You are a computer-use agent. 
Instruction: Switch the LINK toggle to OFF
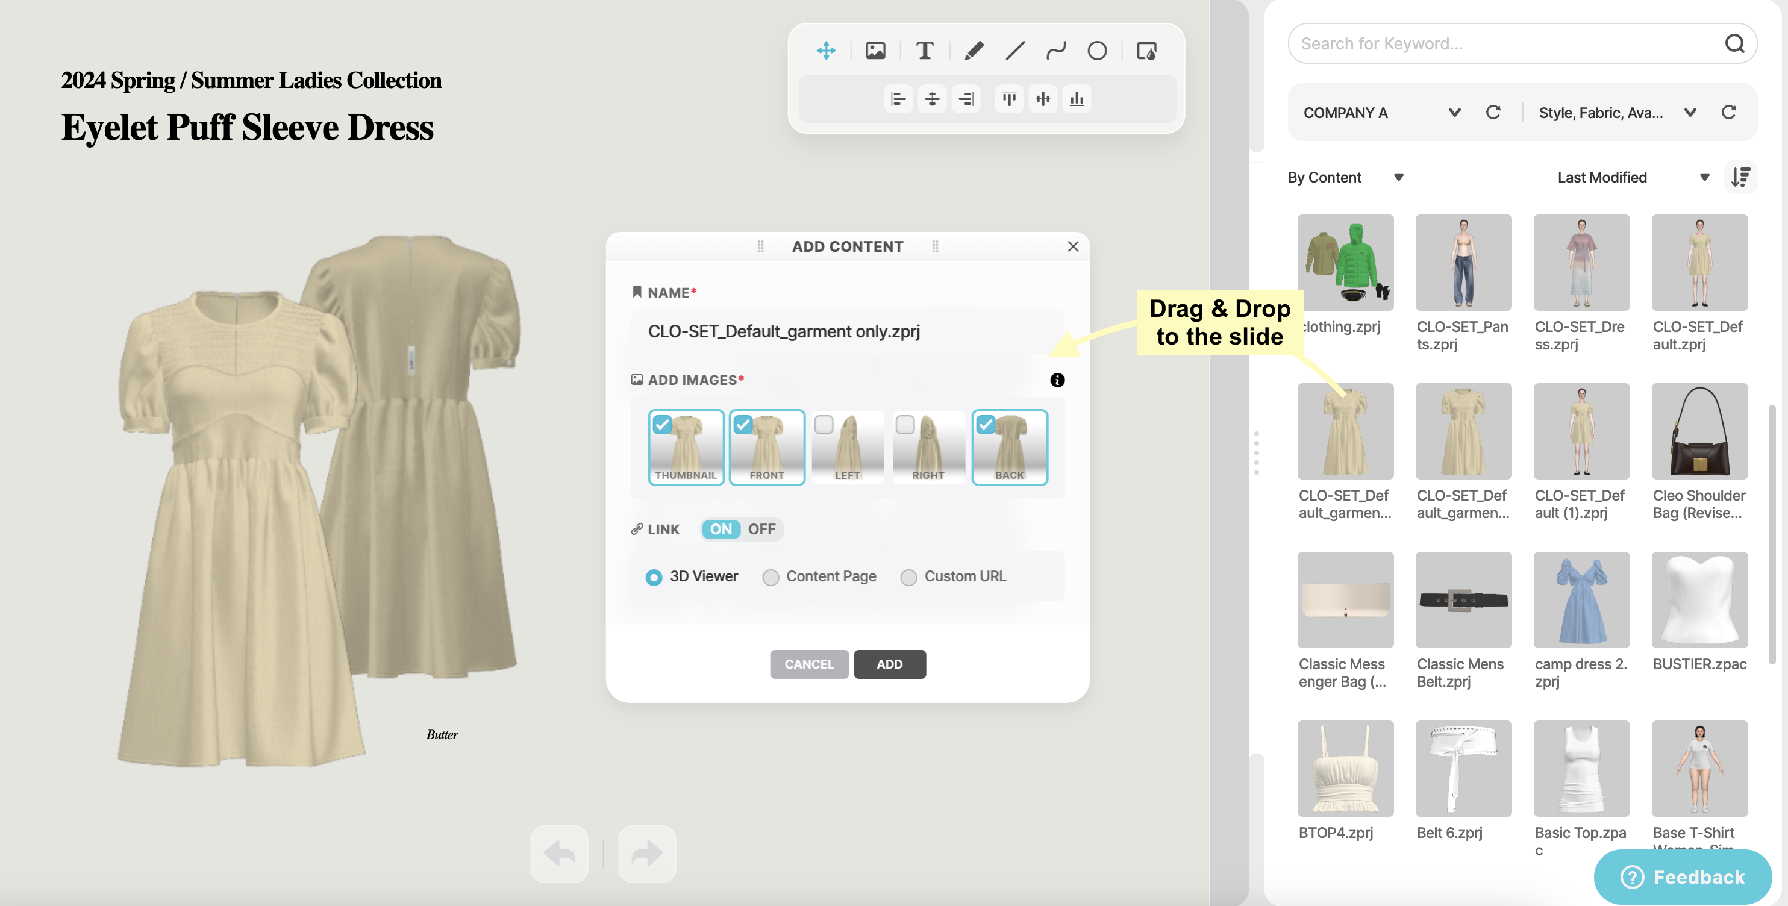[x=762, y=529]
